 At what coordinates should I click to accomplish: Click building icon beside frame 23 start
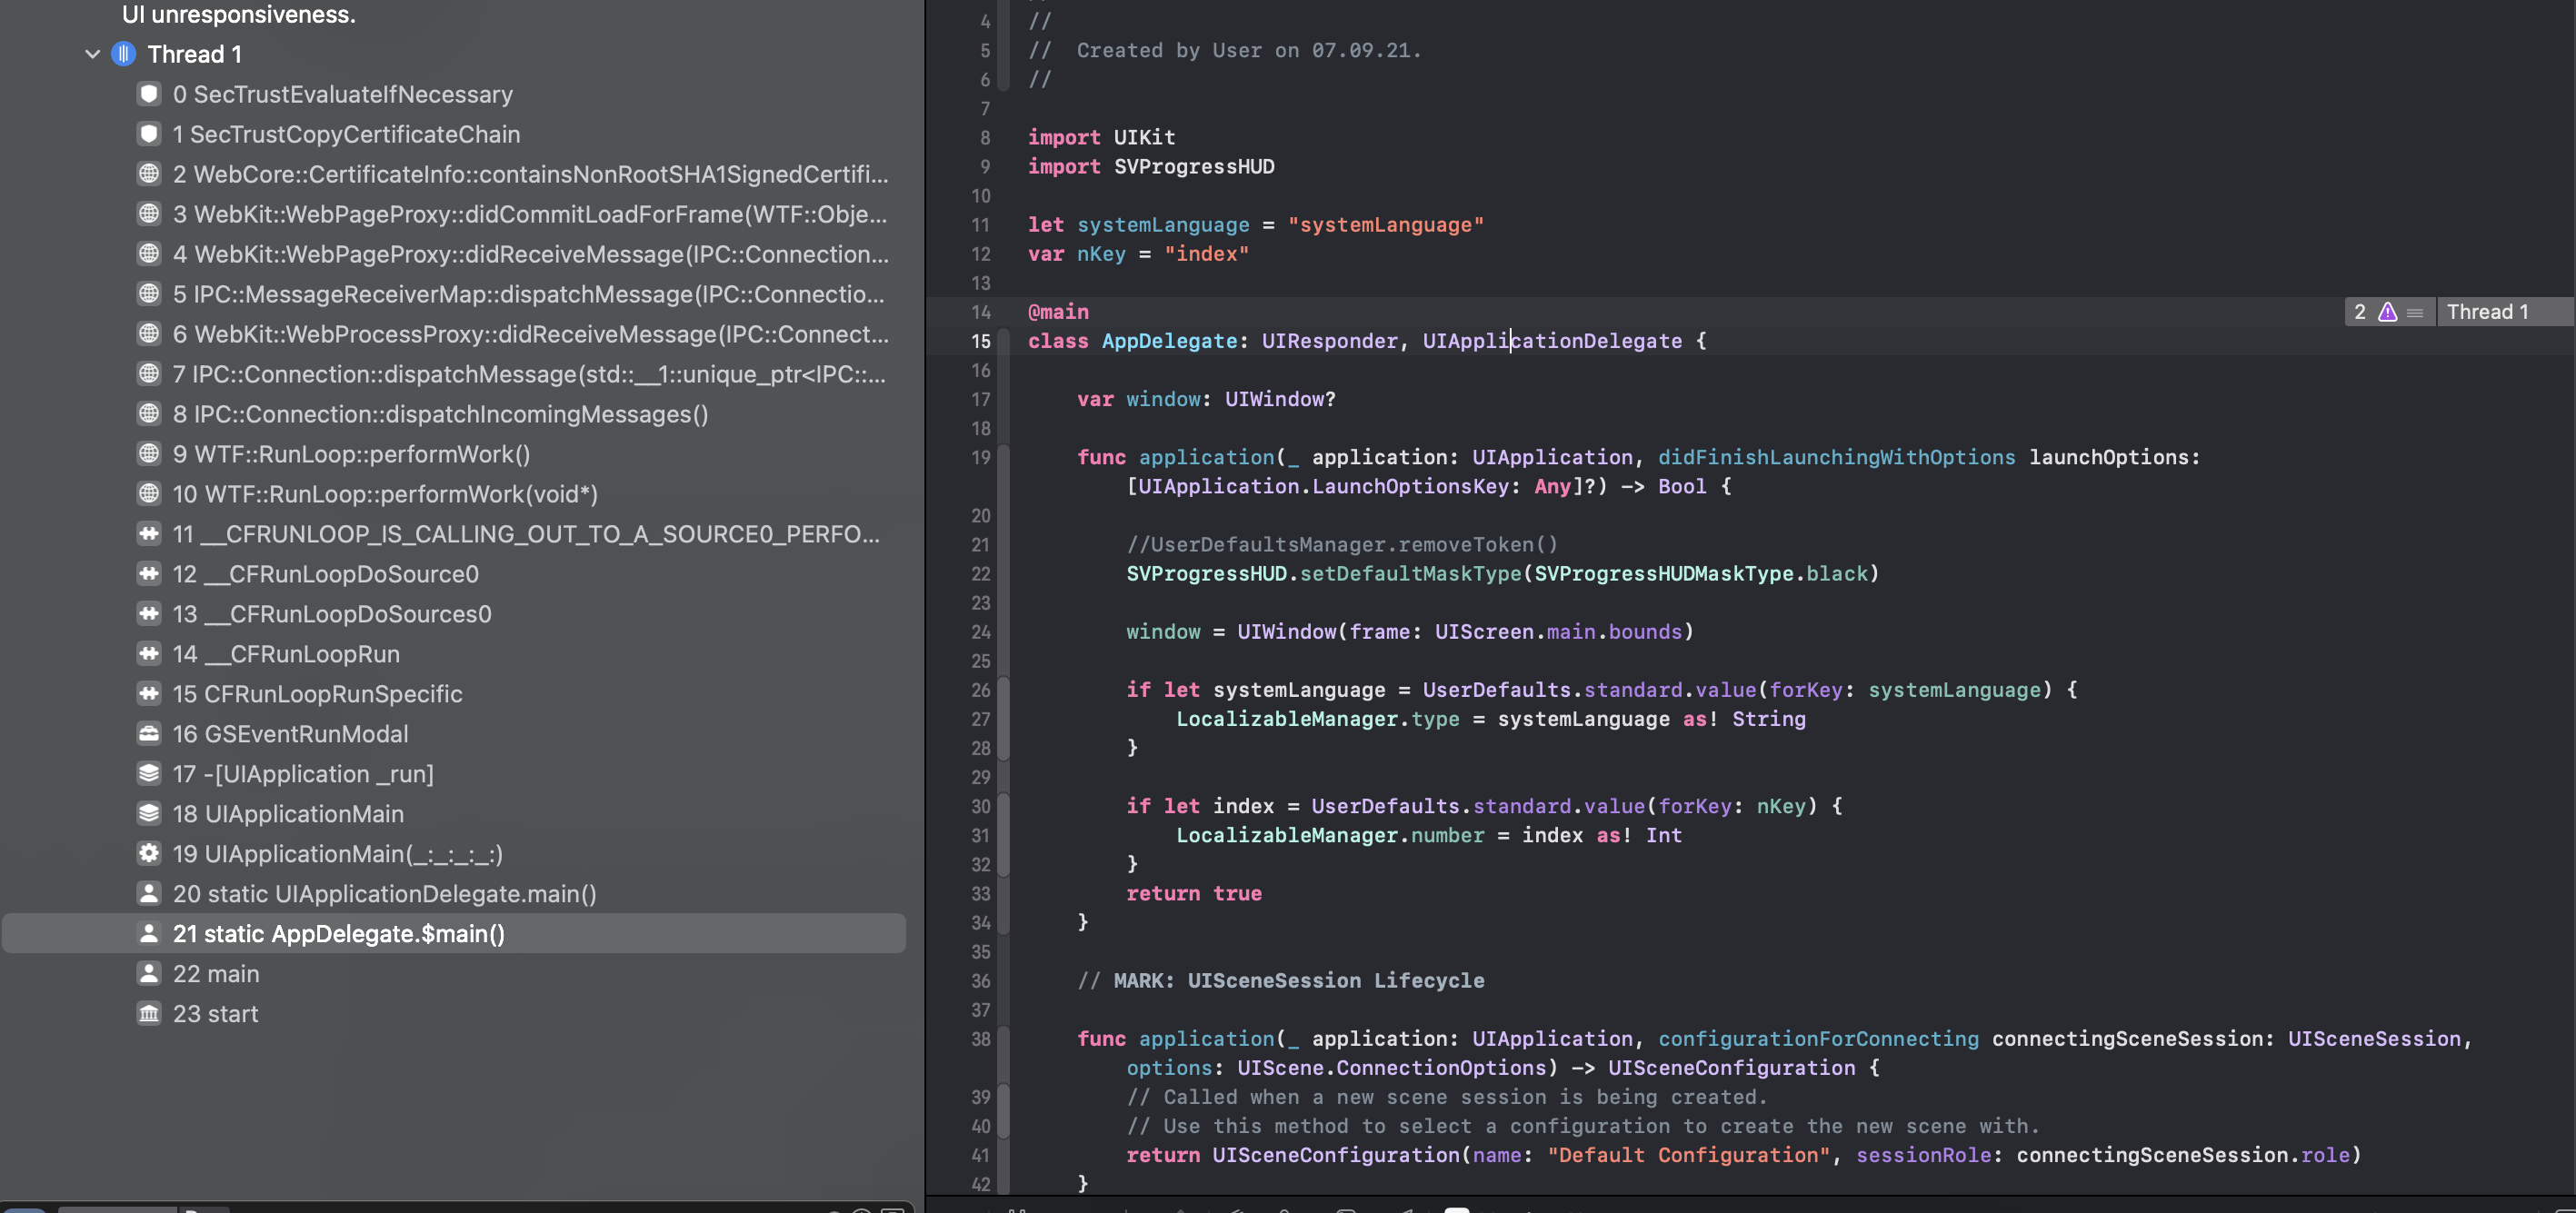(x=148, y=1014)
